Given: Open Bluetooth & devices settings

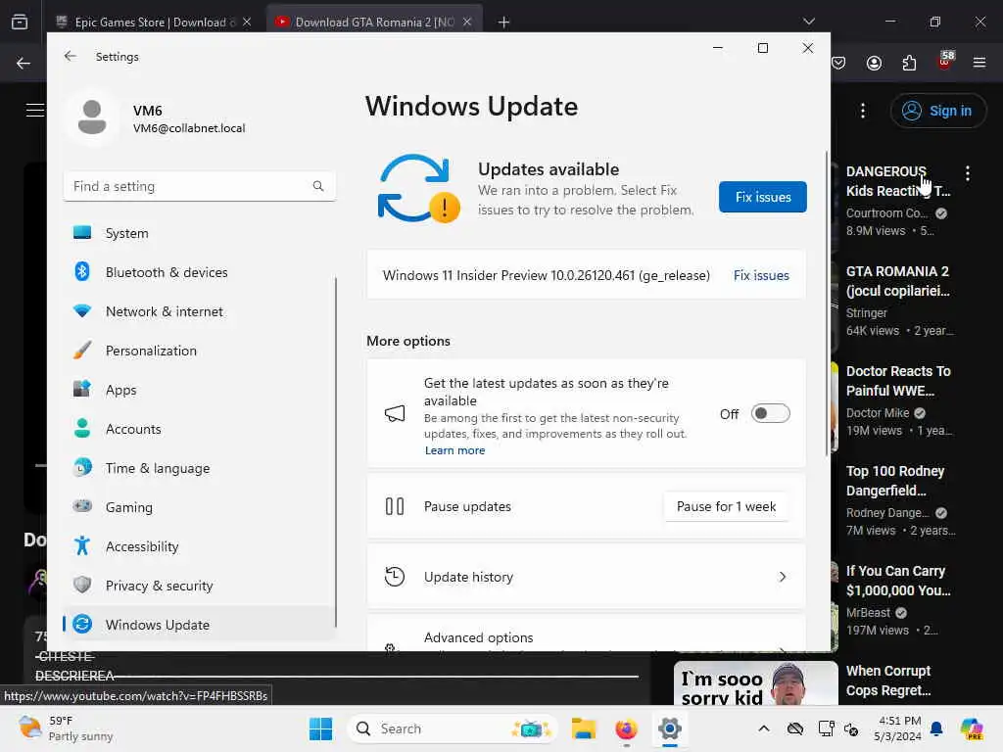Looking at the screenshot, I should click(198, 272).
